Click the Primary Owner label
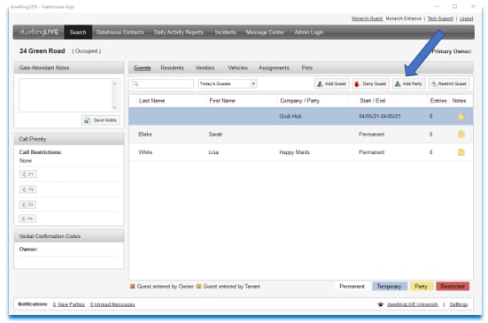This screenshot has width=488, height=323. (x=452, y=51)
